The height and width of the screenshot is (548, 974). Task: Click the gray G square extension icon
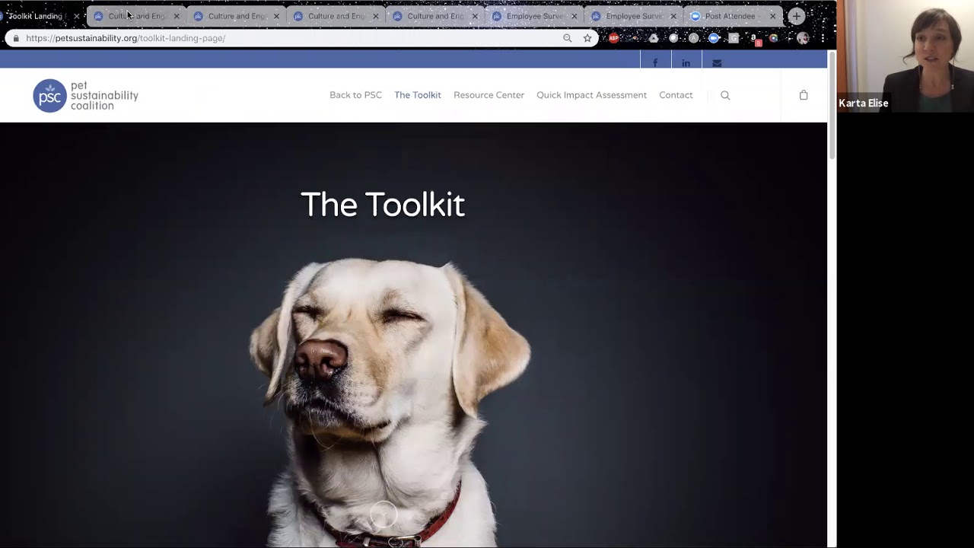(734, 38)
